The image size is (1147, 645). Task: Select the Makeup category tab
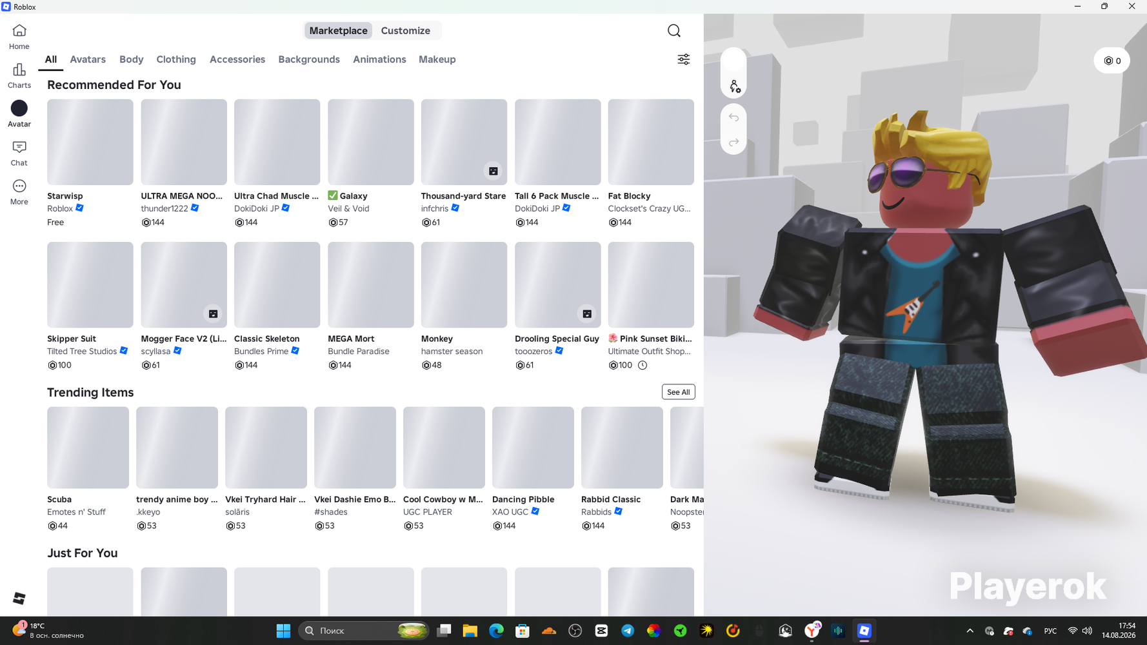tap(437, 59)
